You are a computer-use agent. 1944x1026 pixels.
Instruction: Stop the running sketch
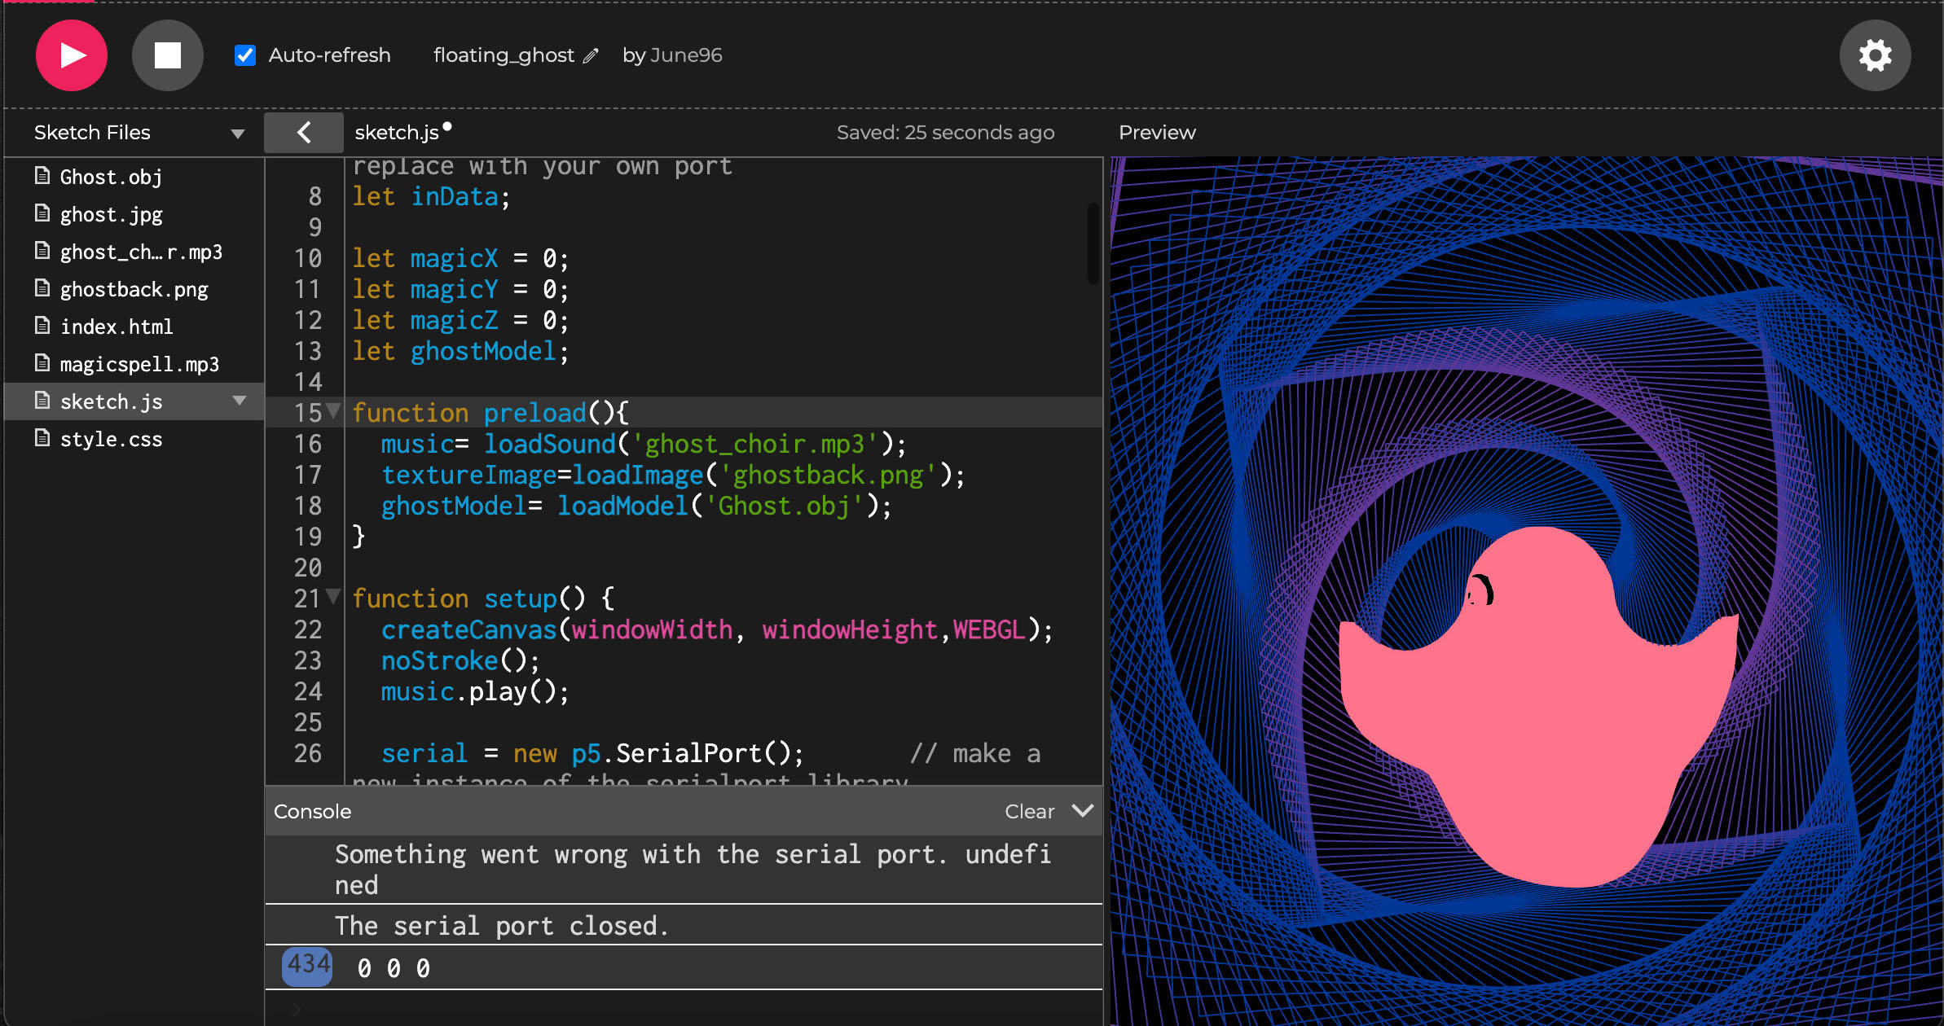168,55
